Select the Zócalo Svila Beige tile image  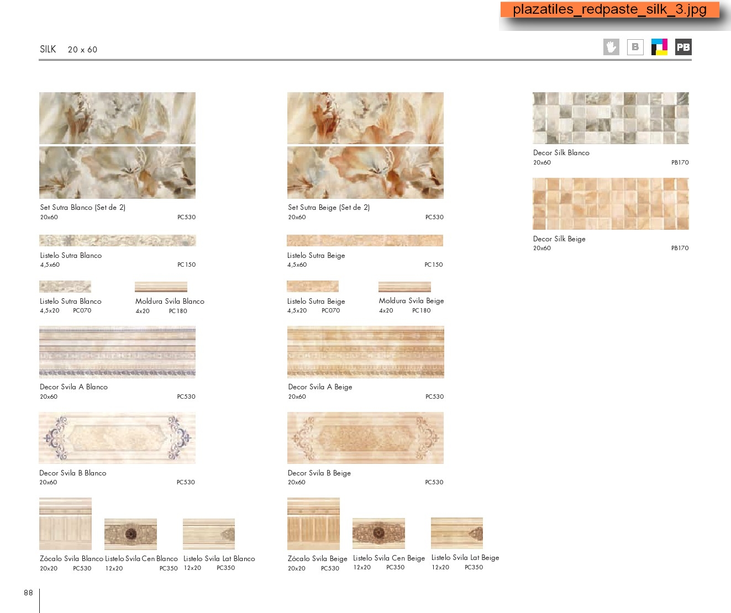coord(313,524)
